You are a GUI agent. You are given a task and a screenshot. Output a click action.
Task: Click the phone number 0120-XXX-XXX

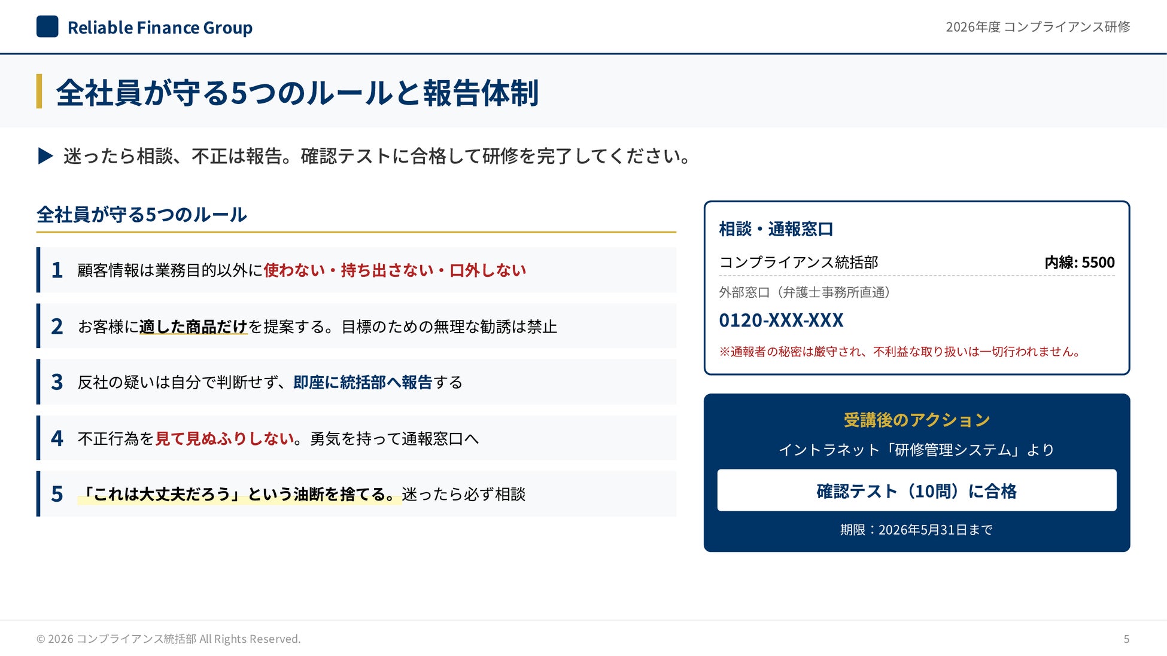(x=781, y=321)
